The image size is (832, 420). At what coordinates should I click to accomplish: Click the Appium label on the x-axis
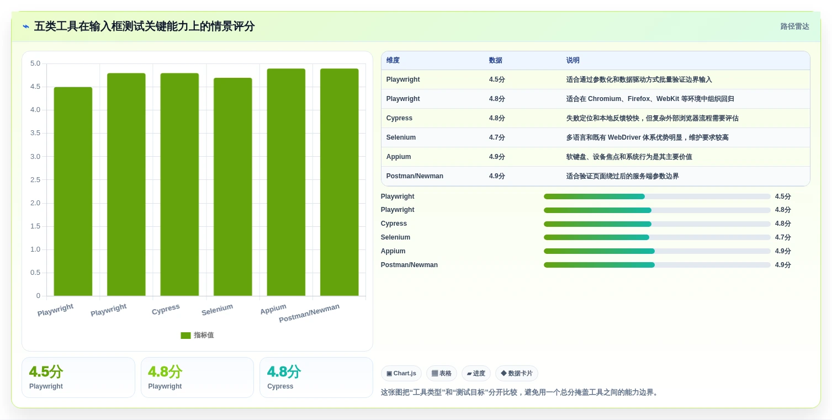(x=273, y=309)
